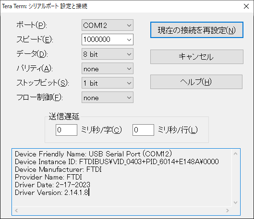The width and height of the screenshot is (254, 219).
Task: Click the Driver Version line in info box
Action: [x=52, y=193]
